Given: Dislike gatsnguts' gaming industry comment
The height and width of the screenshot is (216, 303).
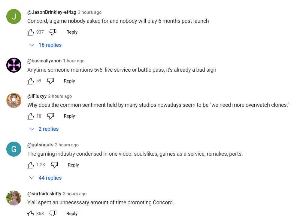Looking at the screenshot, I should tap(54, 165).
